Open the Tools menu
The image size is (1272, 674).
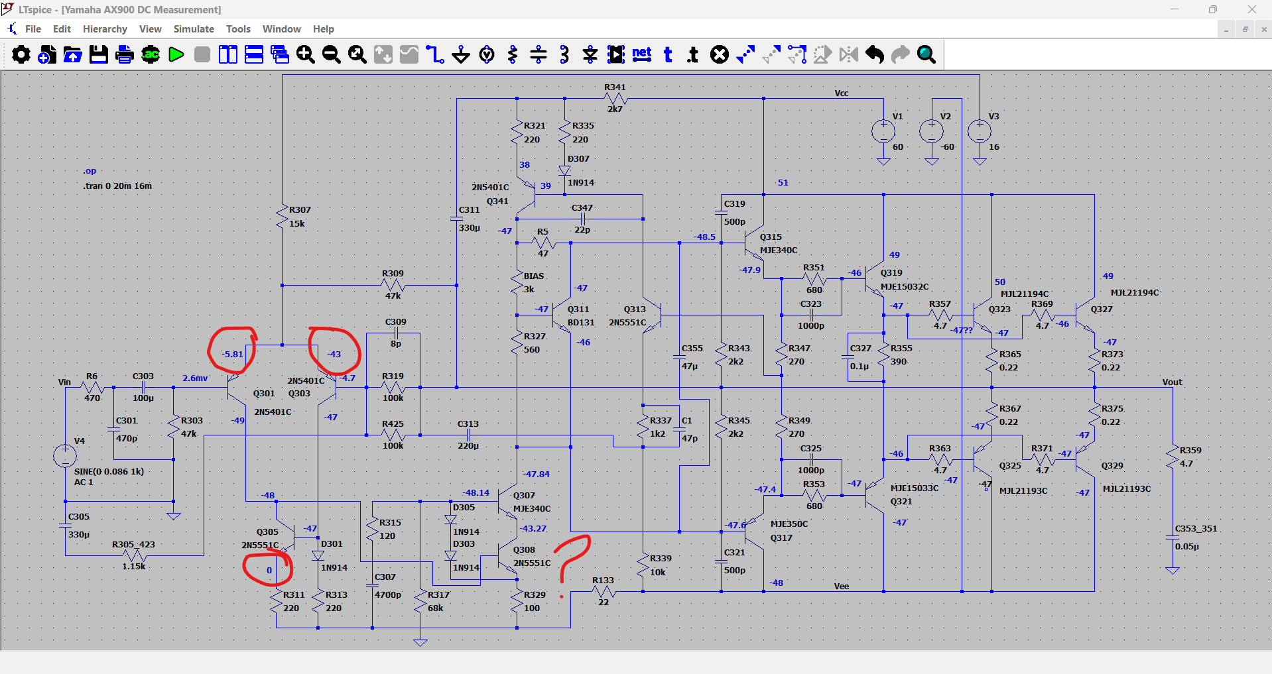238,29
